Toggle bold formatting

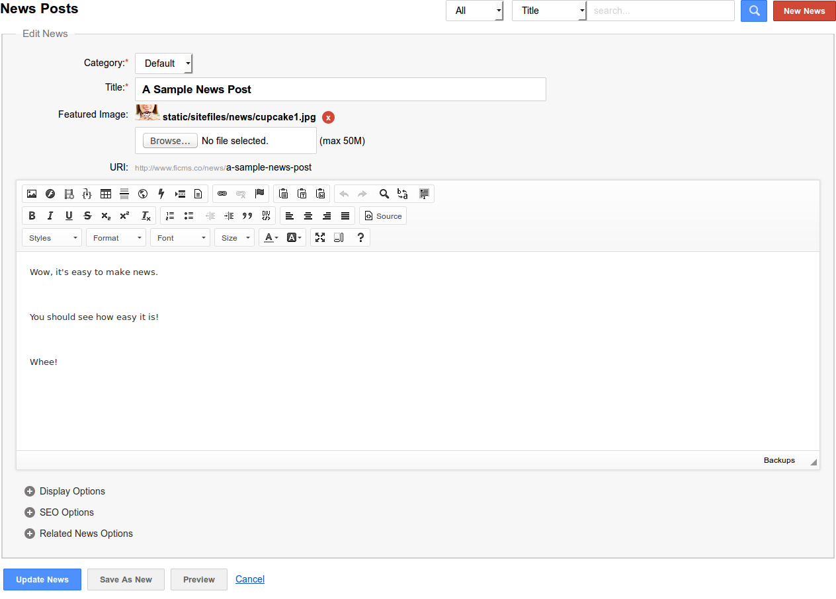[32, 216]
